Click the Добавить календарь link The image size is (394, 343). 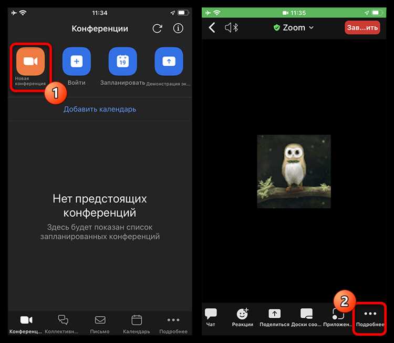point(100,109)
